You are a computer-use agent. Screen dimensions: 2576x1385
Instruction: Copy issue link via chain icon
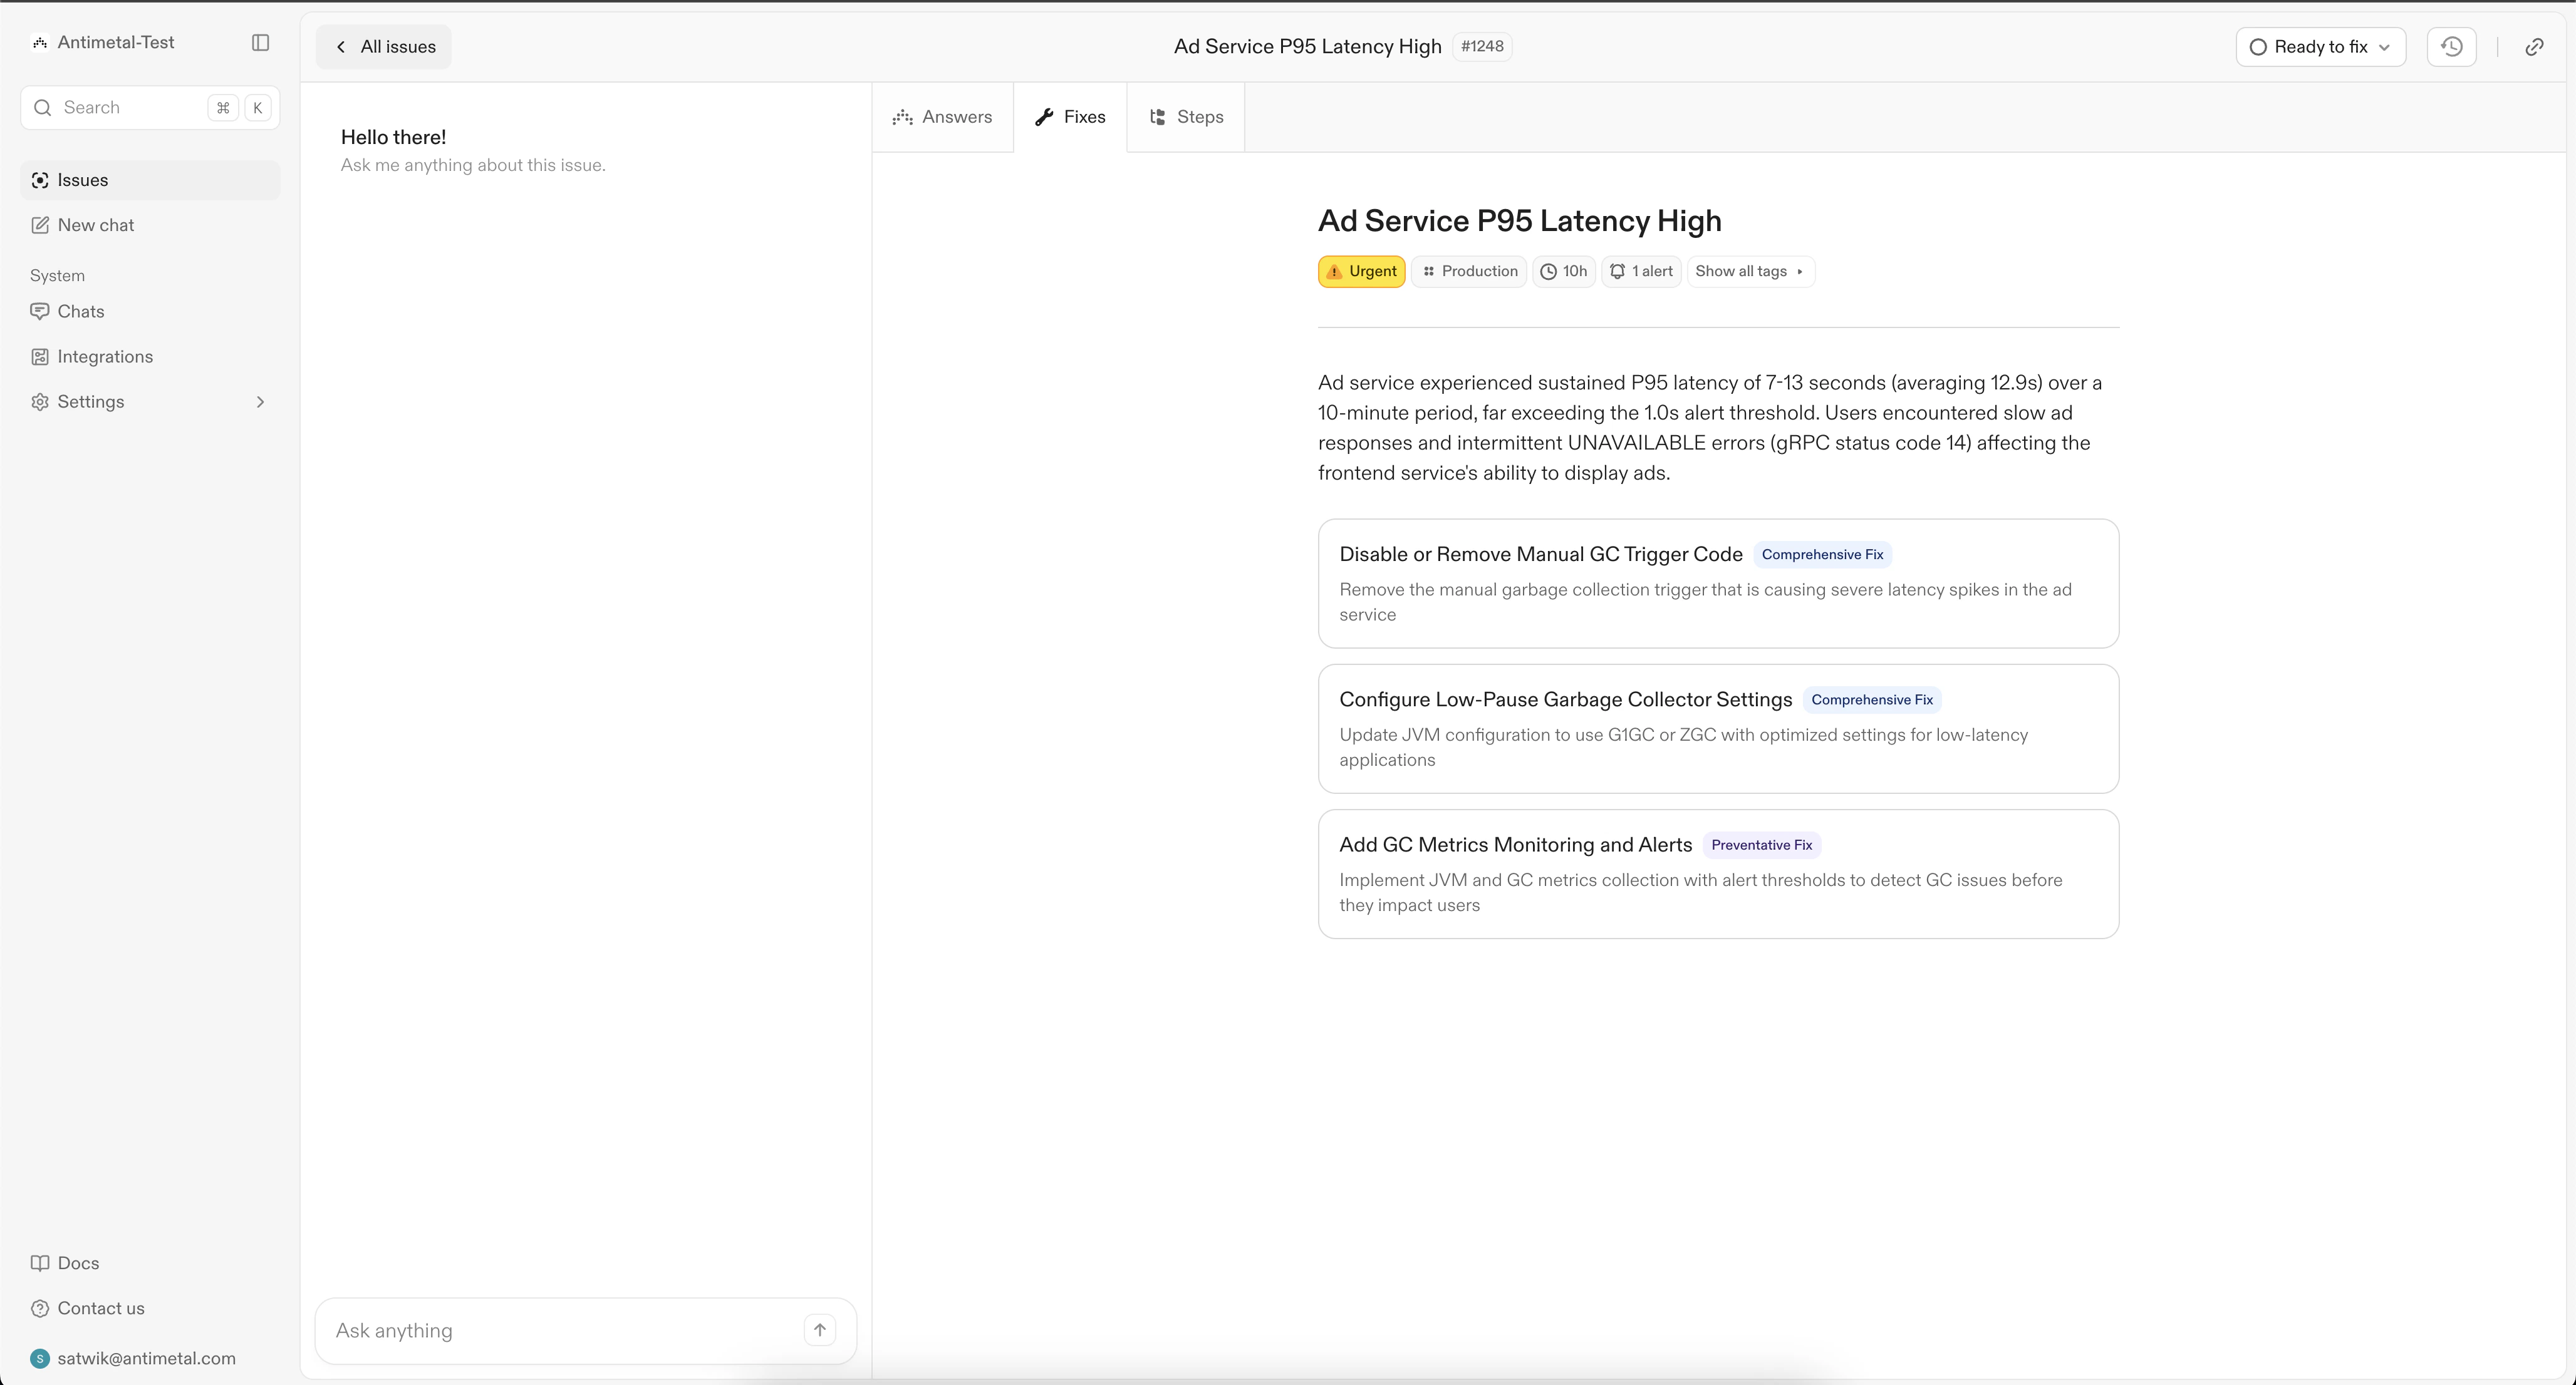(x=2534, y=47)
